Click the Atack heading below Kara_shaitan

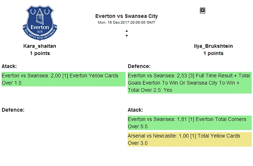click(x=9, y=66)
